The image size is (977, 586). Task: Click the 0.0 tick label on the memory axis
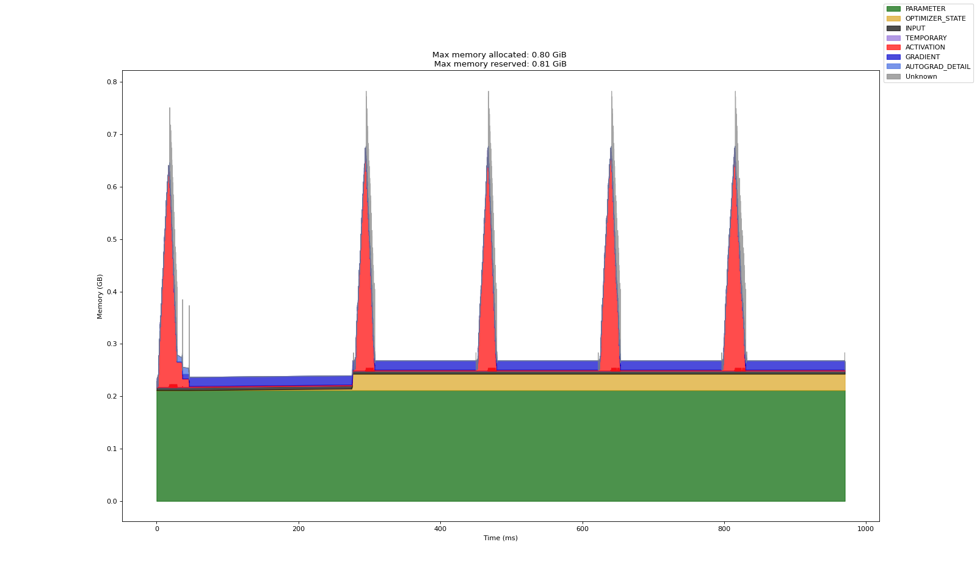click(x=111, y=501)
